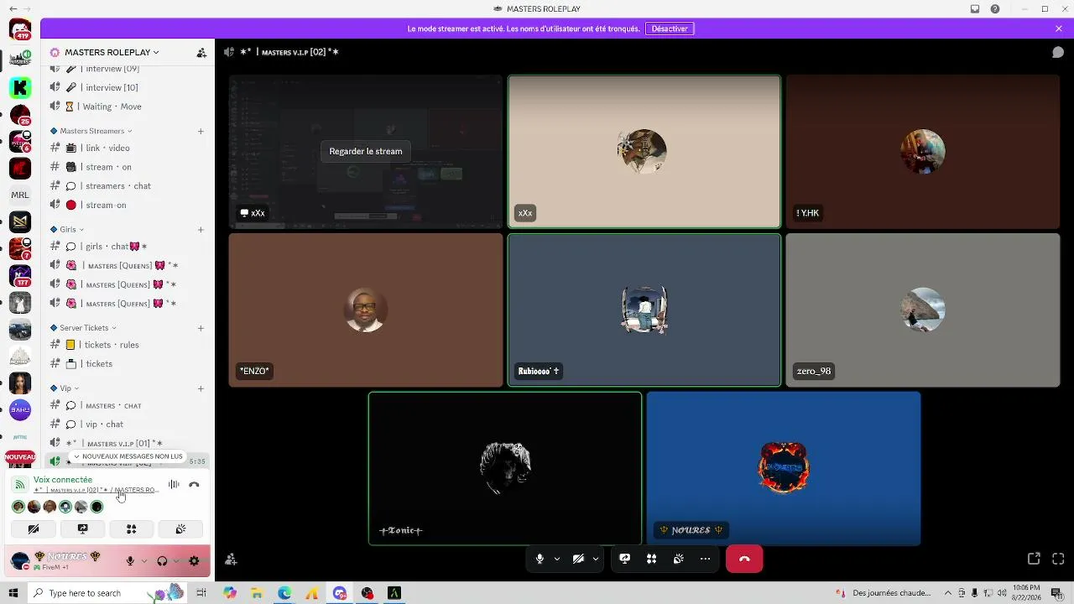
Task: Create channel in Server Tickets category
Action: (x=201, y=328)
